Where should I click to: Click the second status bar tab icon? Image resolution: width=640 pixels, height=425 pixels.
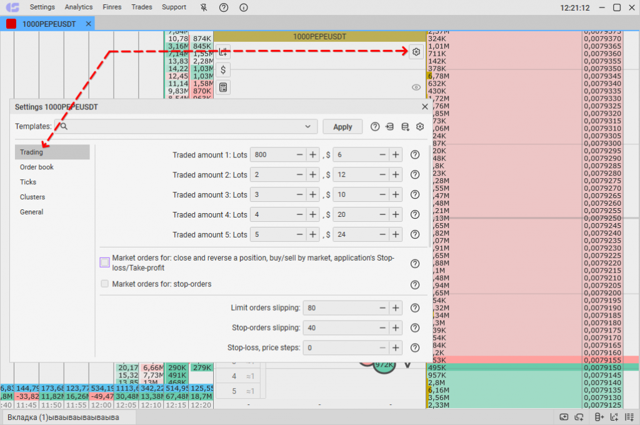579,417
